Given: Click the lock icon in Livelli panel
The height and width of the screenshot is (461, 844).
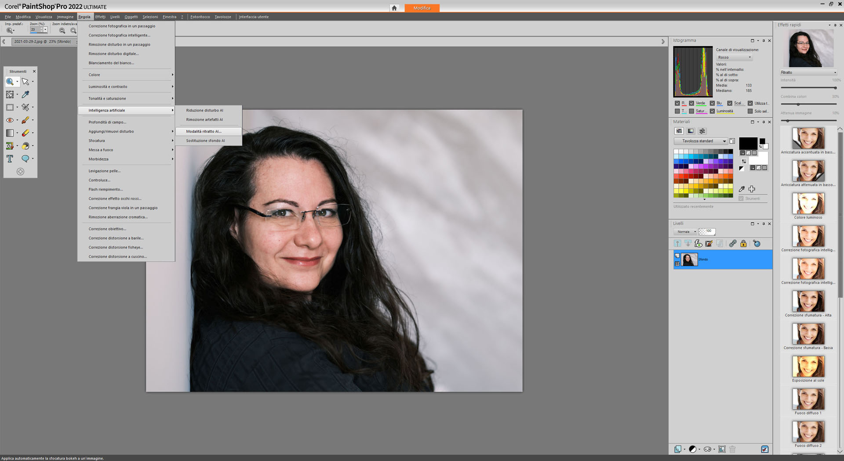Looking at the screenshot, I should click(x=743, y=244).
